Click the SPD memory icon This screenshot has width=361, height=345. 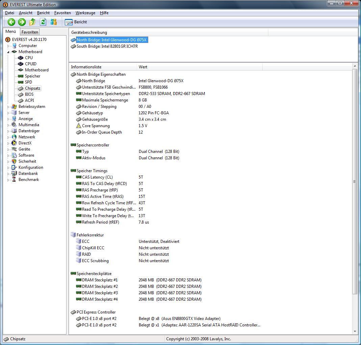[x=21, y=82]
